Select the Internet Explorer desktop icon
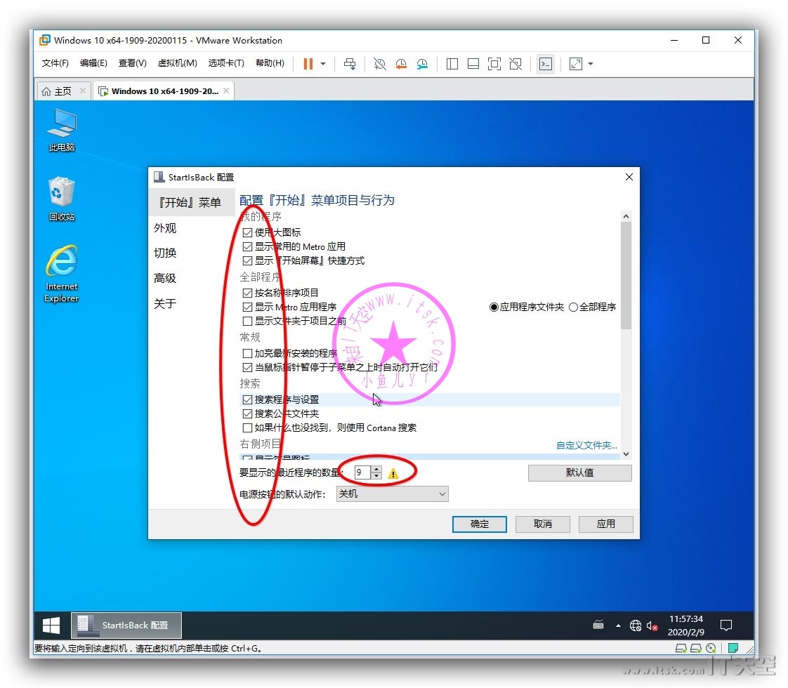The height and width of the screenshot is (688, 788). 62,274
